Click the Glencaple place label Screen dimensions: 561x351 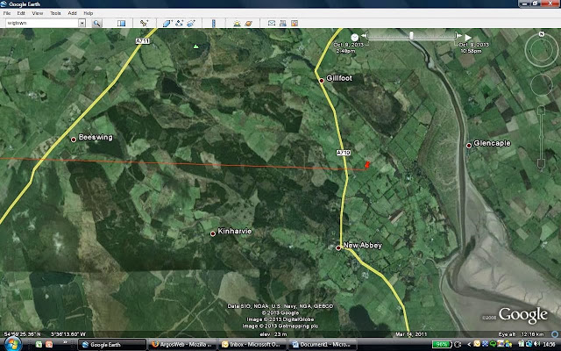point(492,143)
